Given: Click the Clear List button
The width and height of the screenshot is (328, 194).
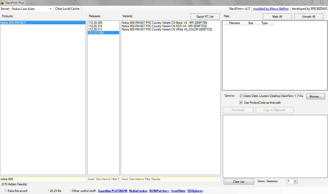Looking at the screenshot, I should (239, 182).
